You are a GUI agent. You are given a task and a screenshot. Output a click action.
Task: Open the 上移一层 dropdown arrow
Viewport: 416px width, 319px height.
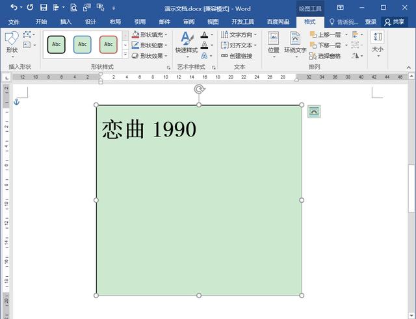point(346,34)
